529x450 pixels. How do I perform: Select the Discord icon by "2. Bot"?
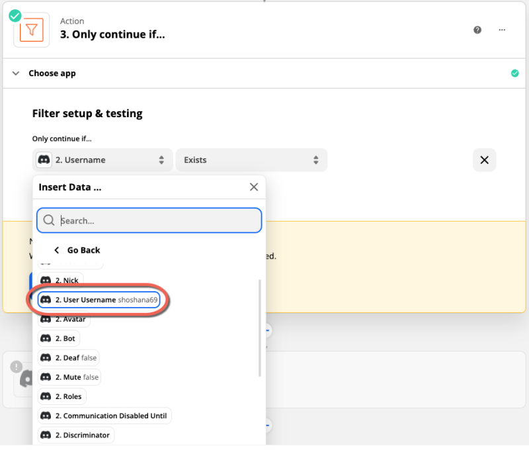[x=46, y=338]
